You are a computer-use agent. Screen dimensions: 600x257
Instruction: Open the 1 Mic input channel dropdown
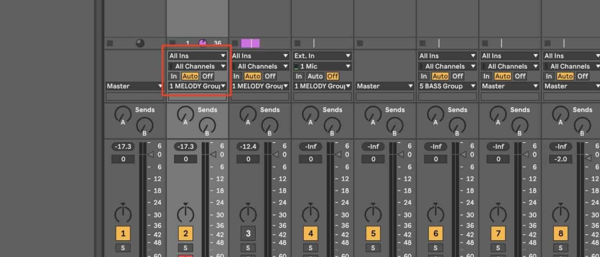(322, 66)
